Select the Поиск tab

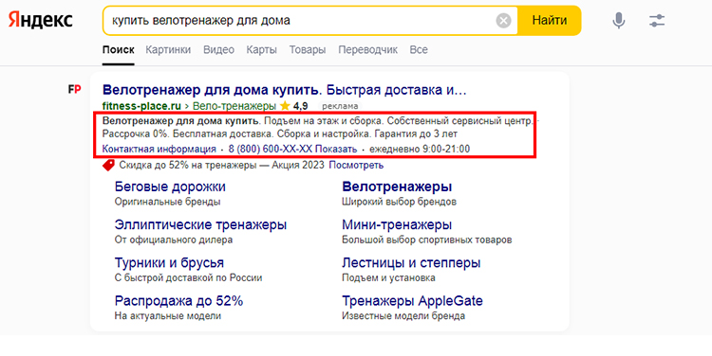[118, 50]
